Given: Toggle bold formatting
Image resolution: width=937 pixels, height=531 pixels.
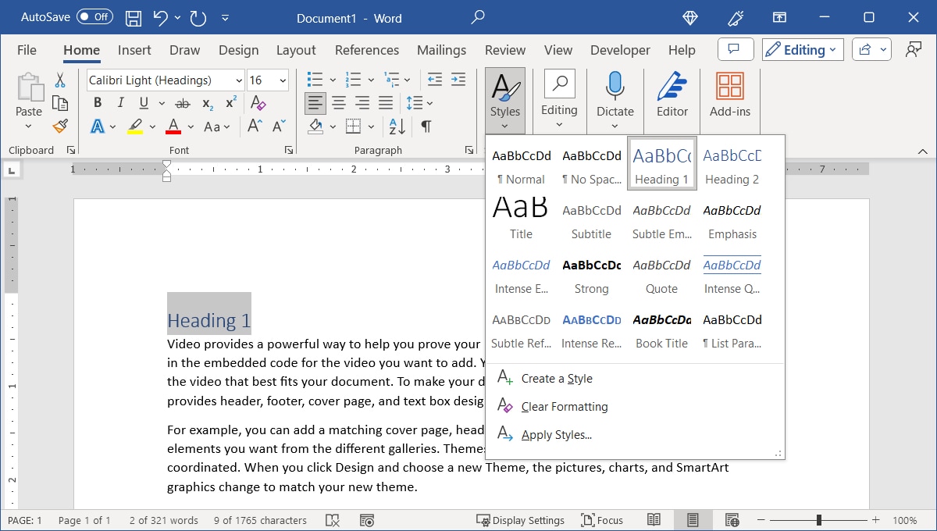Looking at the screenshot, I should 98,102.
